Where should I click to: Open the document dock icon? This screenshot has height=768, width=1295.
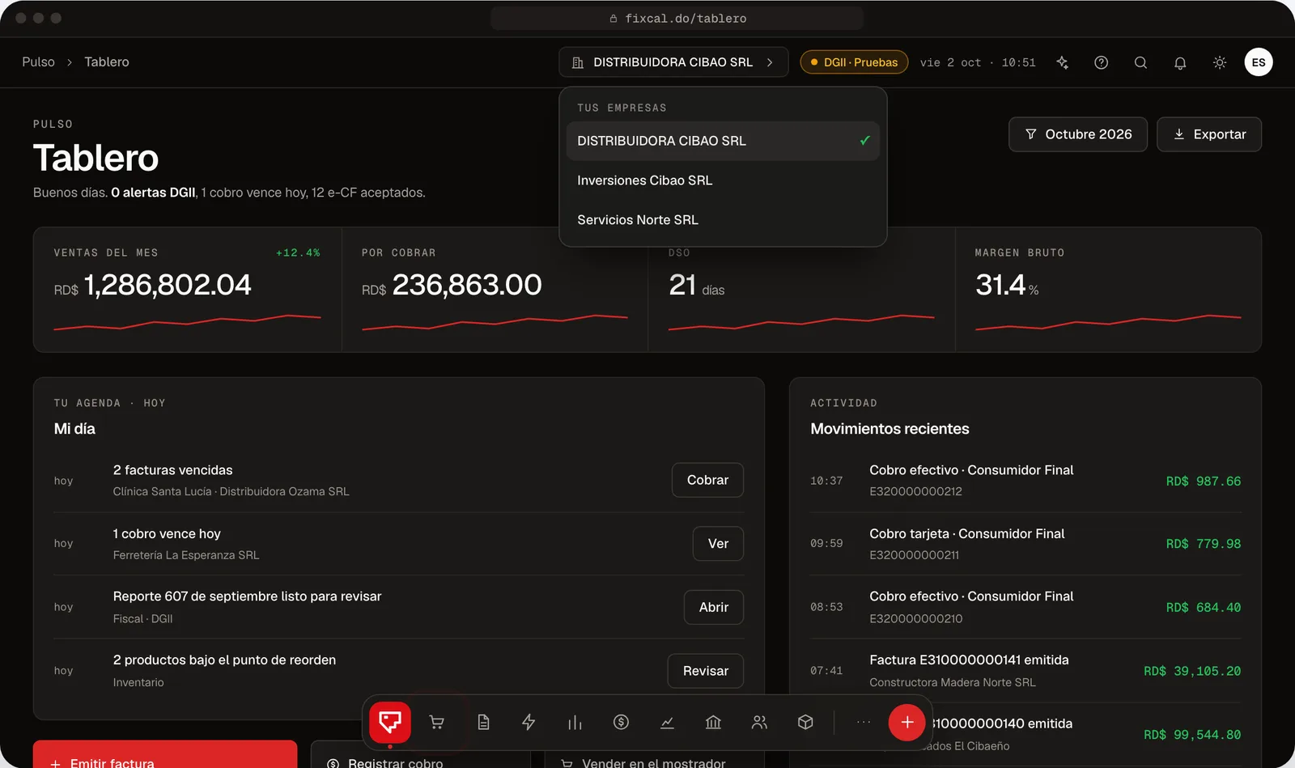[483, 722]
